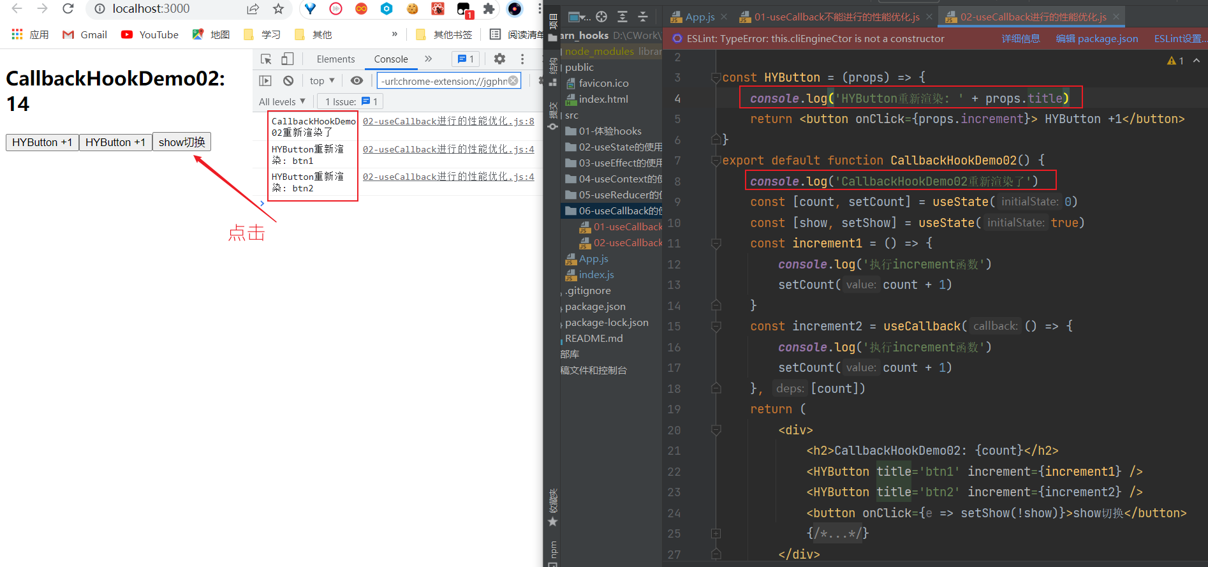Viewport: 1208px width, 567px height.
Task: Open the issues counter badge in DevTools
Action: [466, 59]
